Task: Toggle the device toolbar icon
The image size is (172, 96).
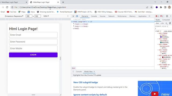Action: pyautogui.click(x=77, y=16)
